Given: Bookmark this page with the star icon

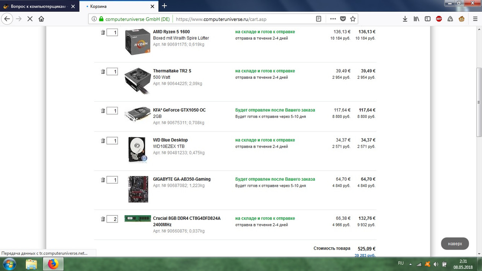Looking at the screenshot, I should click(353, 19).
